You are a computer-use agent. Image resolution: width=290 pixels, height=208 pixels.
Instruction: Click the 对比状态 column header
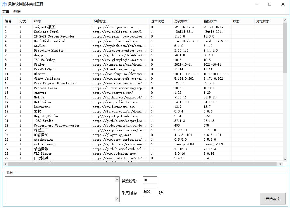tap(263, 21)
